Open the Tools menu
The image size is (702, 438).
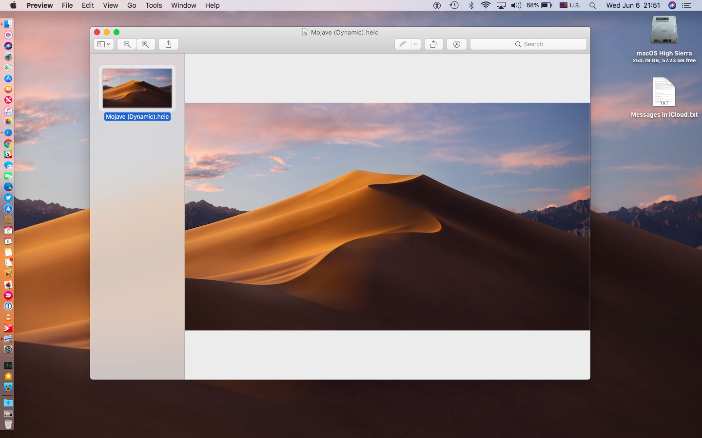point(154,5)
